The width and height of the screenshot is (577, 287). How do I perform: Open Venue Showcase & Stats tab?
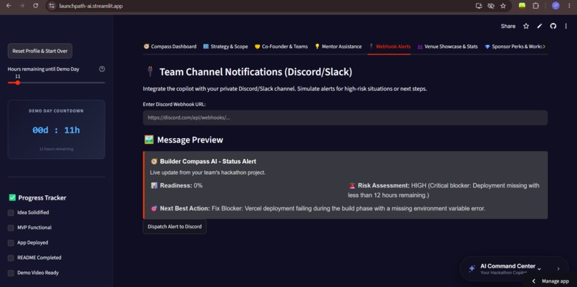pyautogui.click(x=447, y=47)
